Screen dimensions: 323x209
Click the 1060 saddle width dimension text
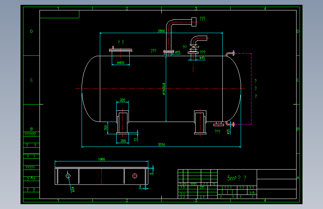[101, 159]
